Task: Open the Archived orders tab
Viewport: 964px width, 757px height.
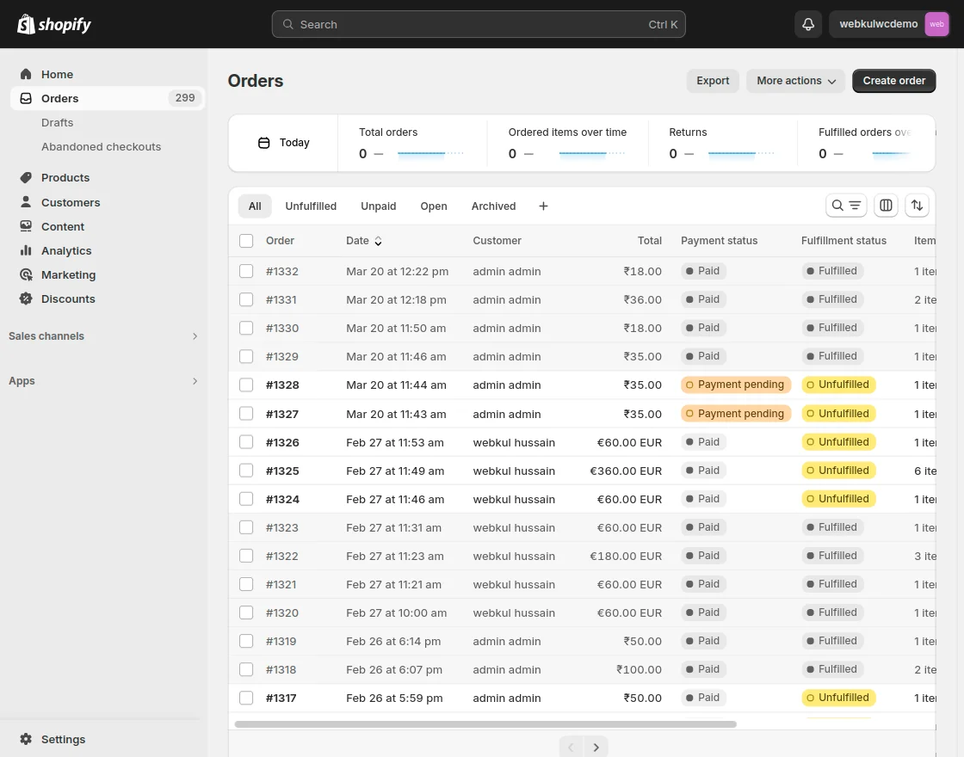Action: click(x=493, y=206)
